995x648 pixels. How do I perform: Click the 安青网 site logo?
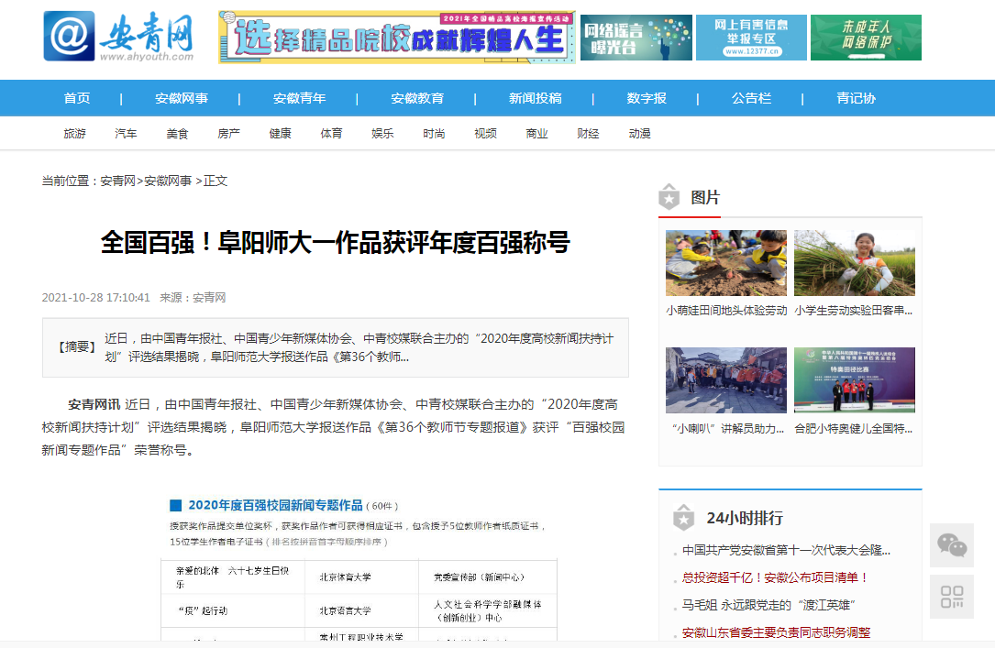pos(119,37)
